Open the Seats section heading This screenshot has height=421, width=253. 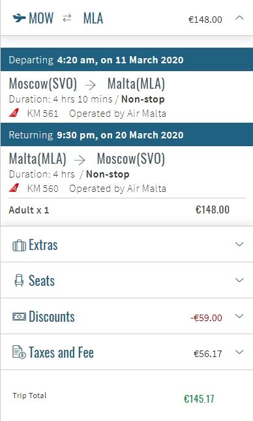point(42,281)
